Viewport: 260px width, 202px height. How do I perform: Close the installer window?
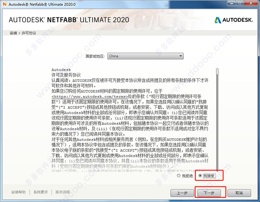tap(251, 3)
